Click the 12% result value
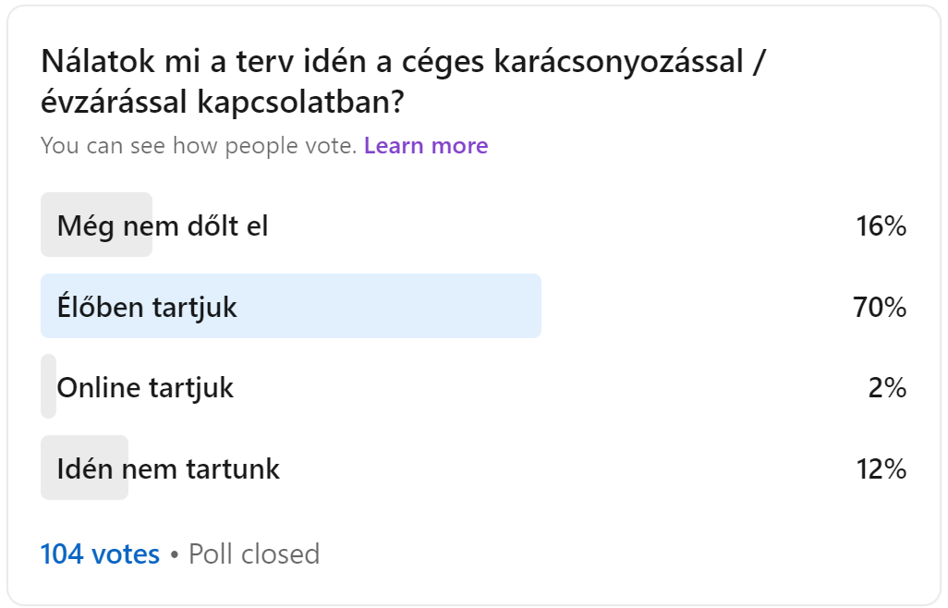The height and width of the screenshot is (608, 948). pos(881,468)
